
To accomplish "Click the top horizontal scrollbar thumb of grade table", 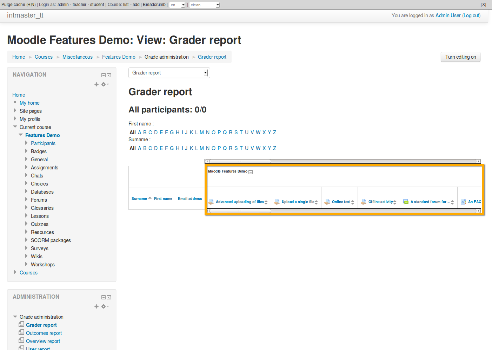I will pyautogui.click(x=240, y=161).
